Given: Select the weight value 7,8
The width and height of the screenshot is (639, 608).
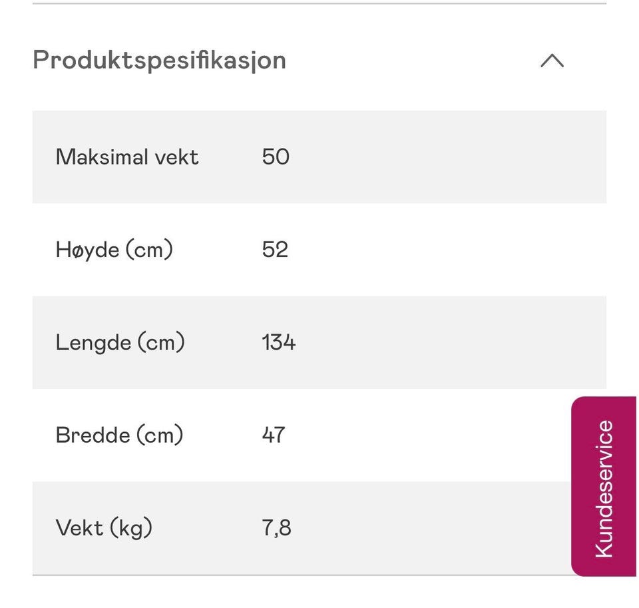Looking at the screenshot, I should pos(277,527).
